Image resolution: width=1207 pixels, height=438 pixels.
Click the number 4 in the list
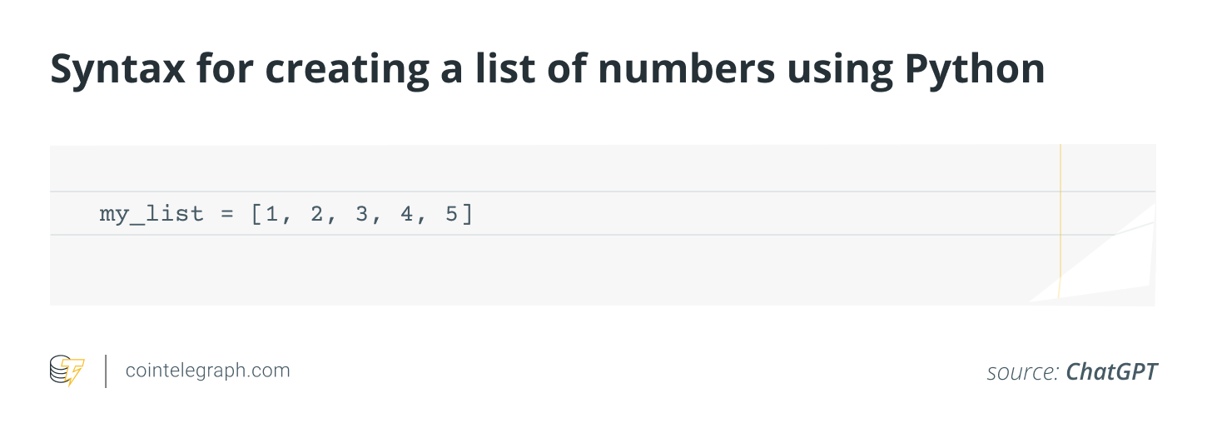point(406,214)
